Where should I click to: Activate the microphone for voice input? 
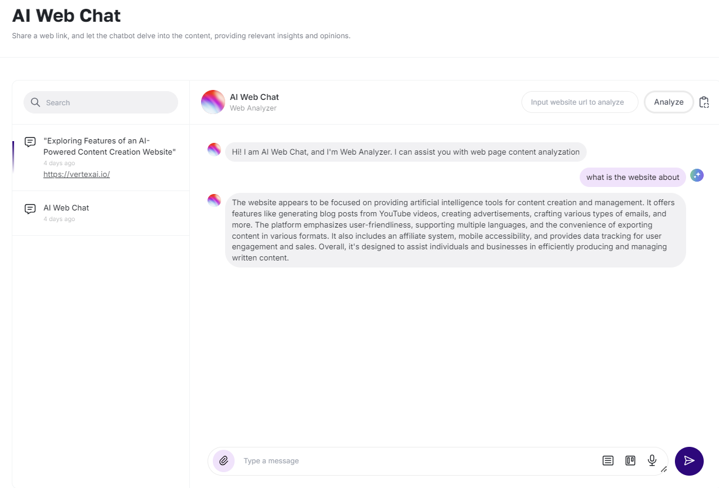[651, 460]
